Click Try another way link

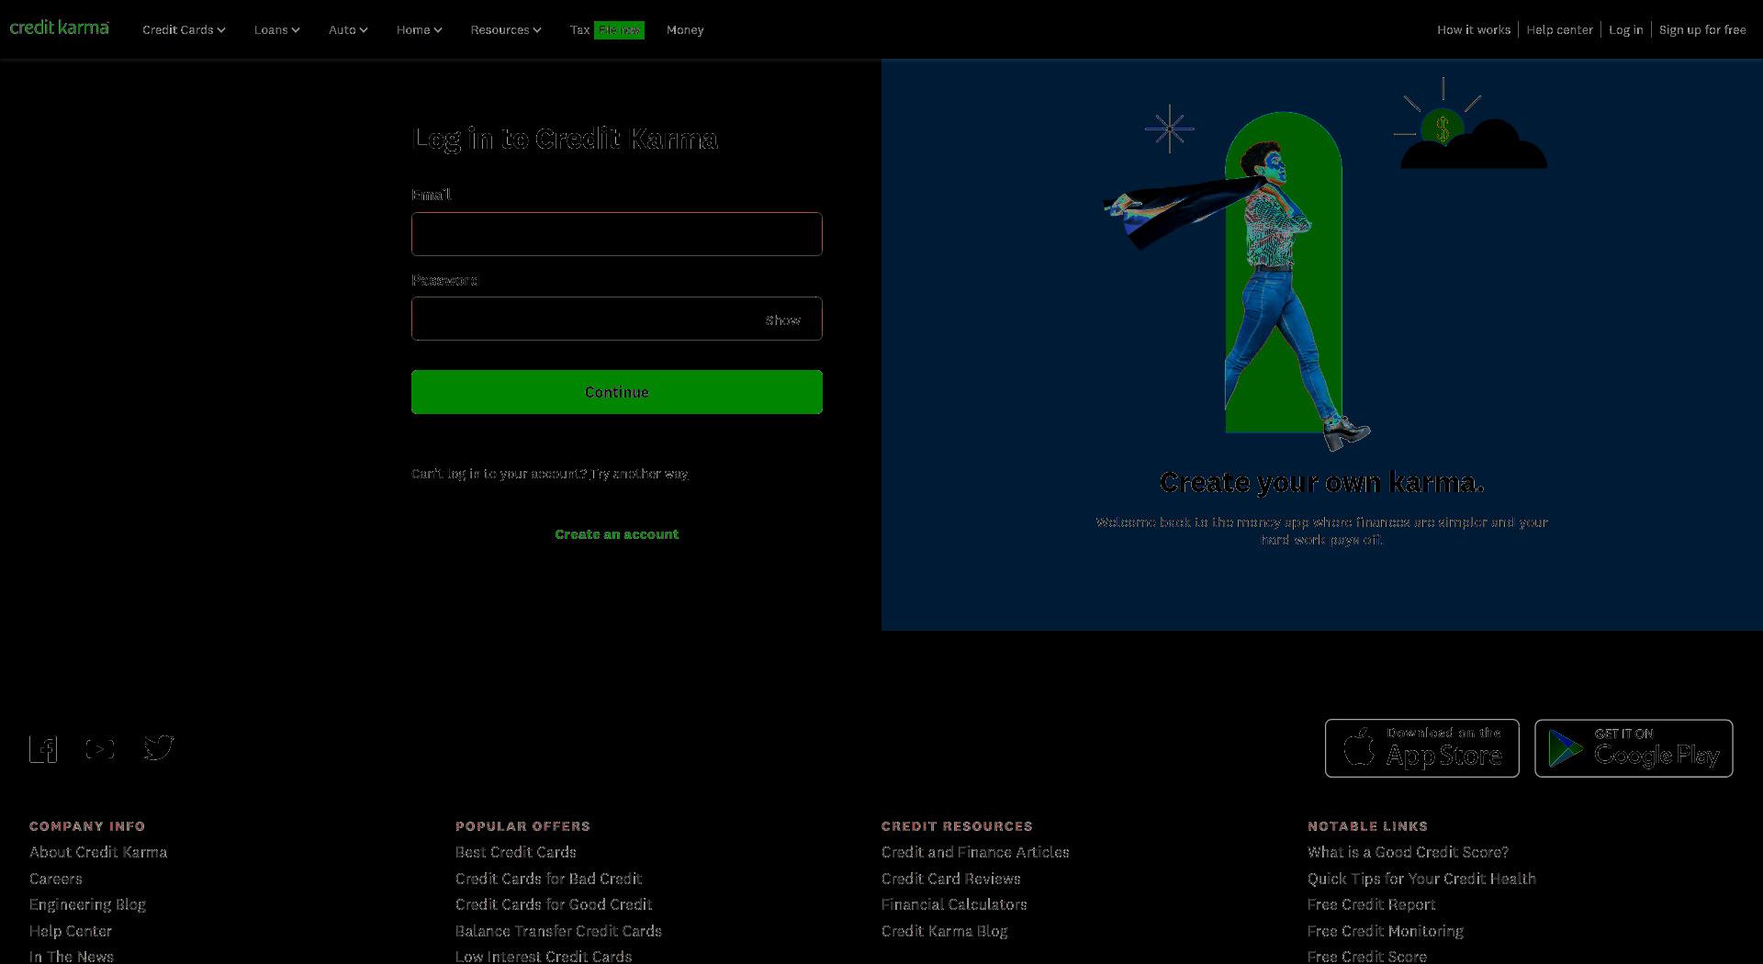pos(639,474)
